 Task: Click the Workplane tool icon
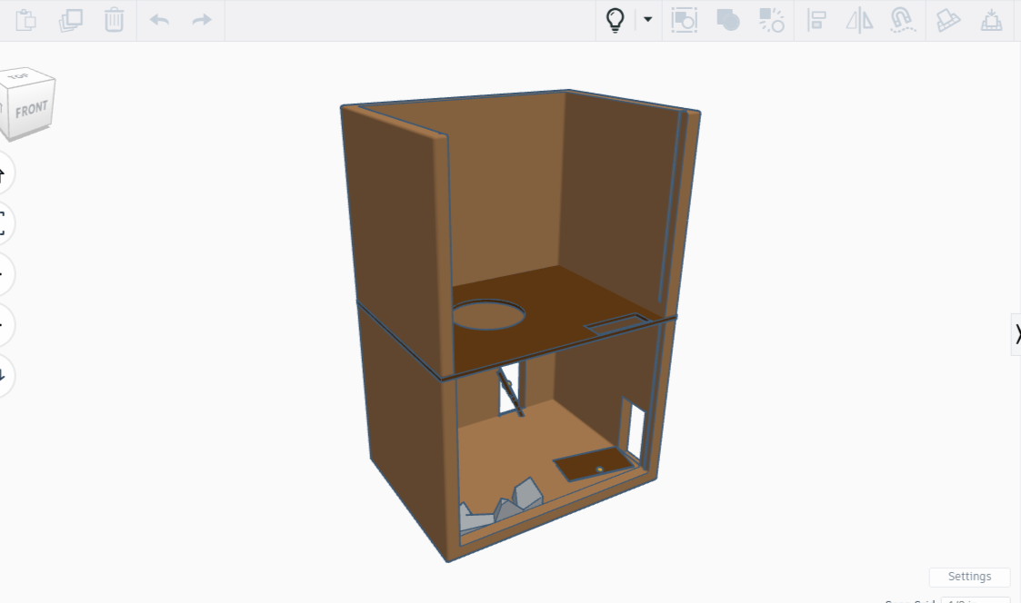[x=948, y=20]
